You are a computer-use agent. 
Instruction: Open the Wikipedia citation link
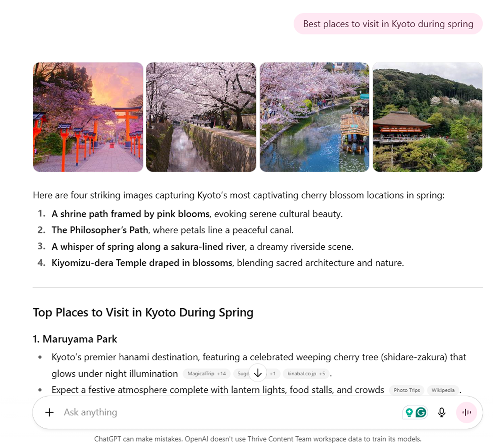[442, 390]
